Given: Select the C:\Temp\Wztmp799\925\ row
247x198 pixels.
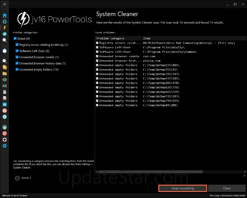Looking at the screenshot, I should point(171,101).
